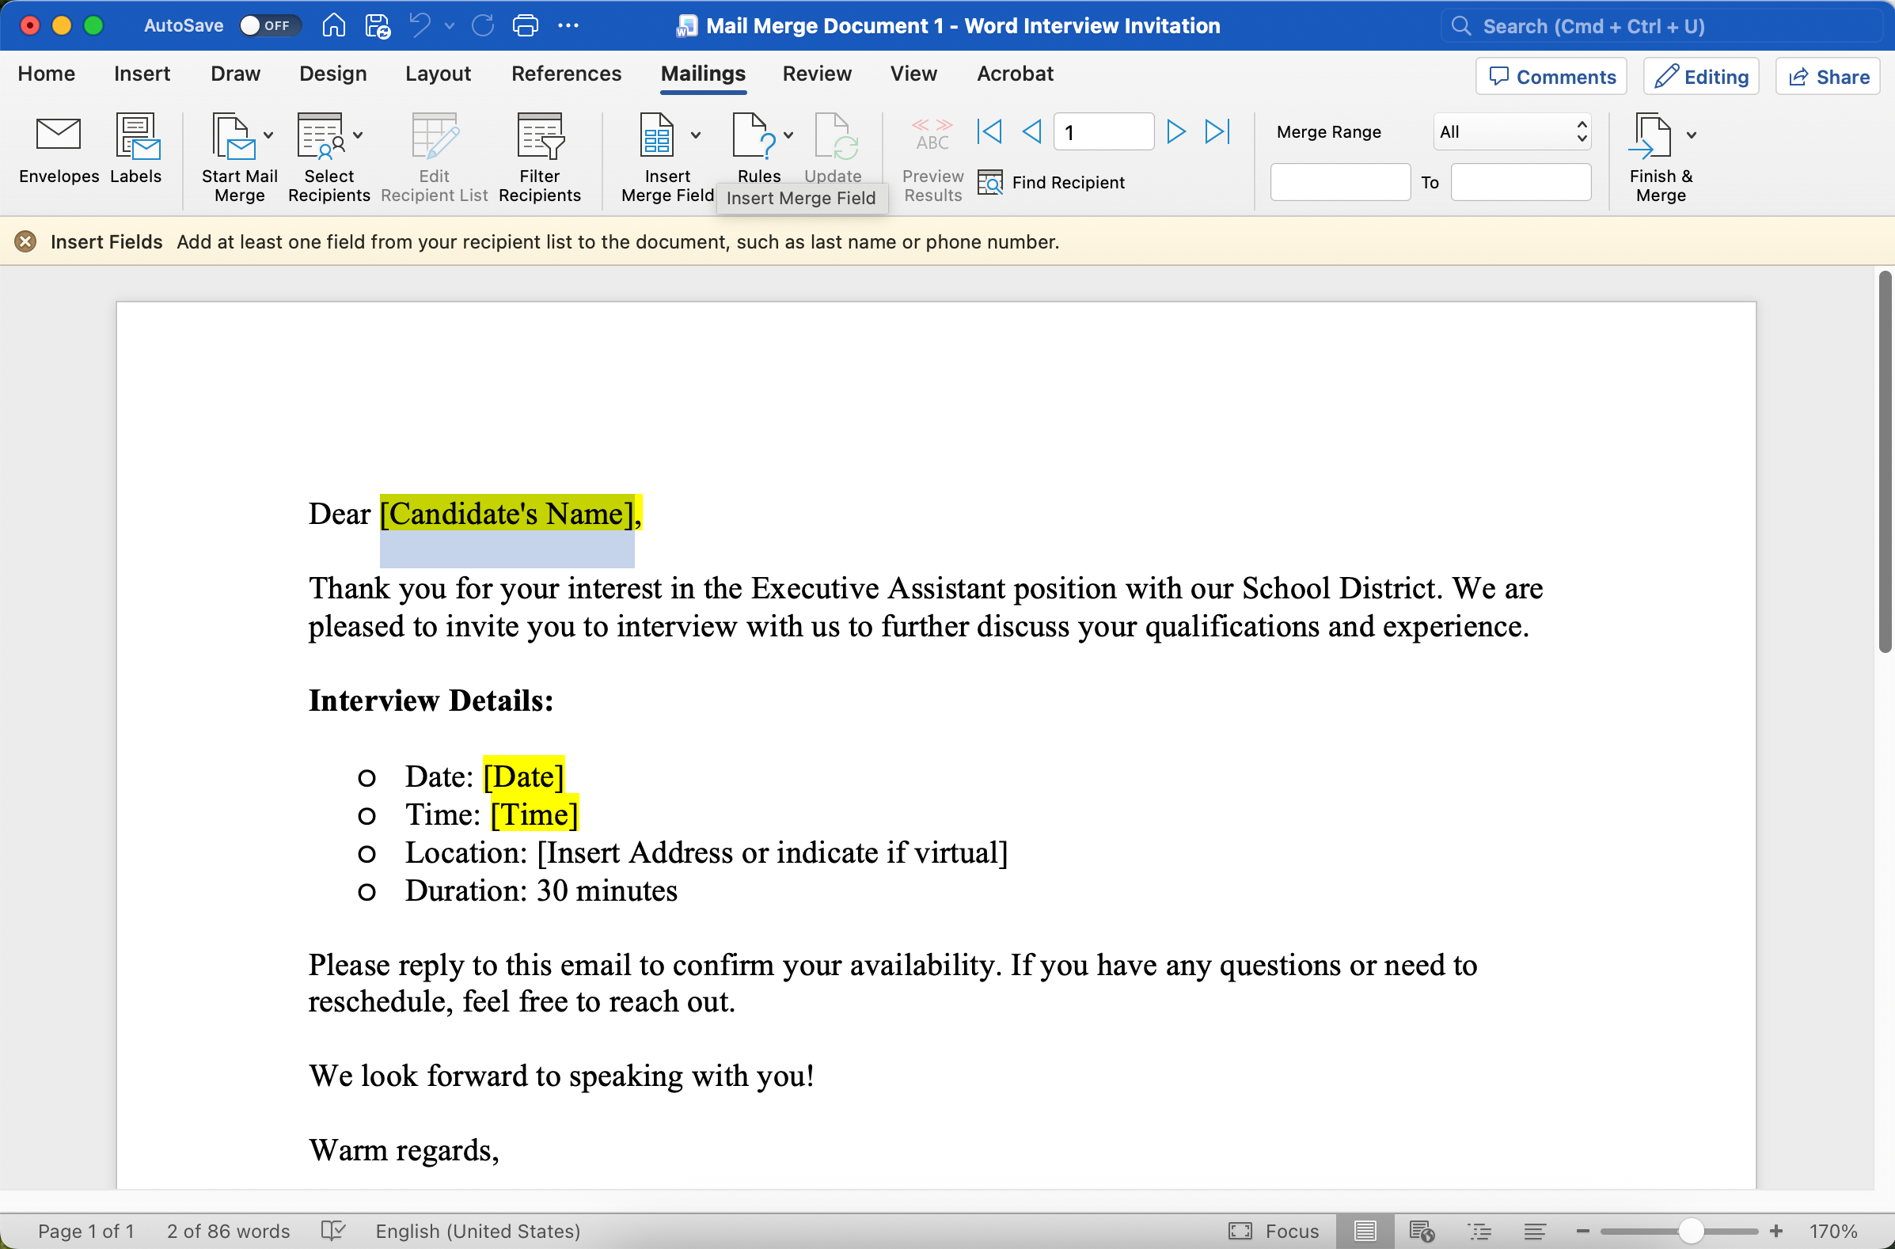This screenshot has width=1895, height=1249.
Task: Switch to Print Layout view in status bar
Action: [1365, 1231]
